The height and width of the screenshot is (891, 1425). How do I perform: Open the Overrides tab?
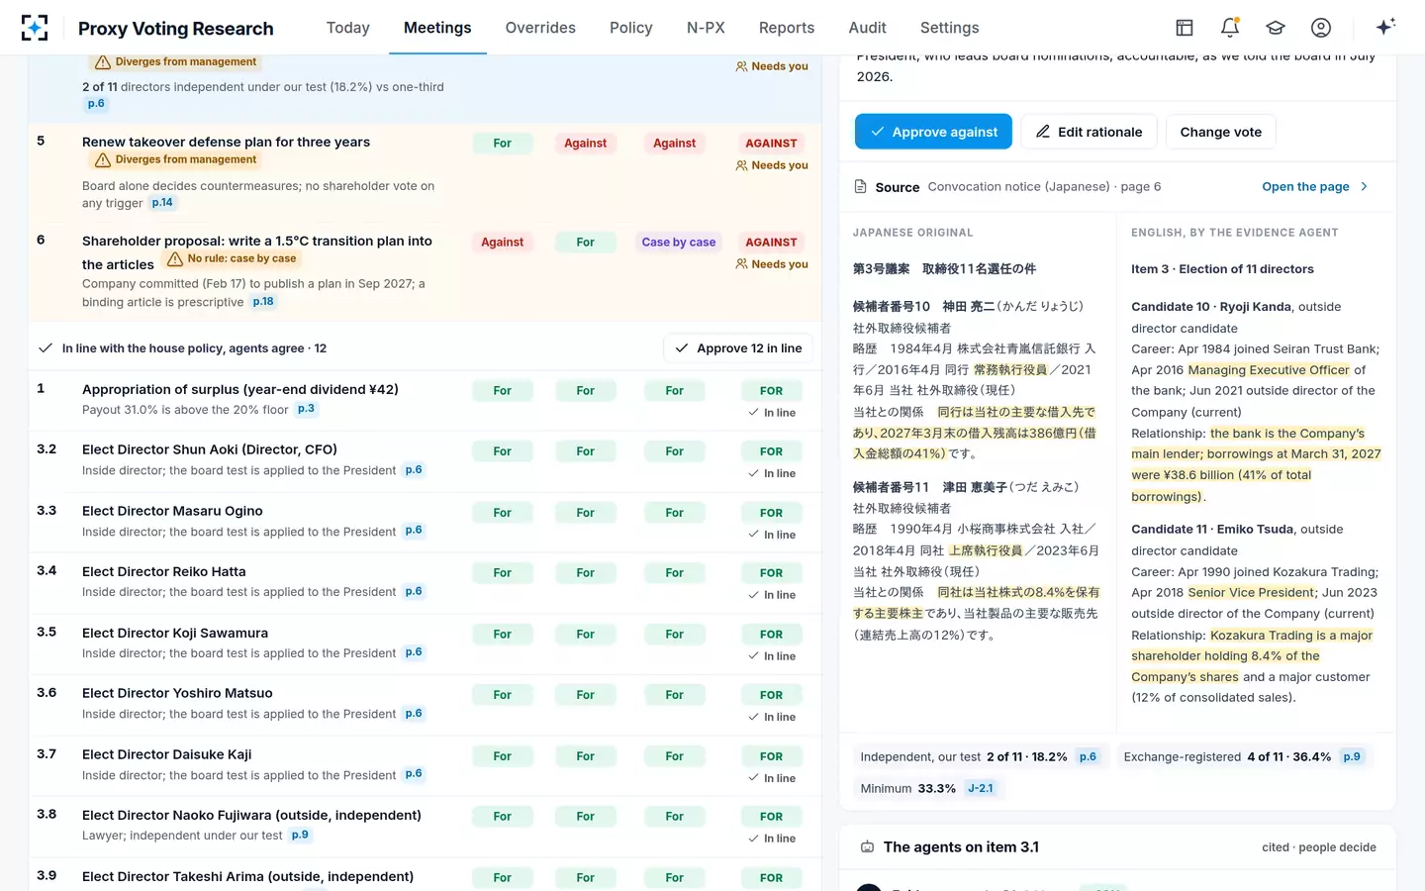click(540, 28)
